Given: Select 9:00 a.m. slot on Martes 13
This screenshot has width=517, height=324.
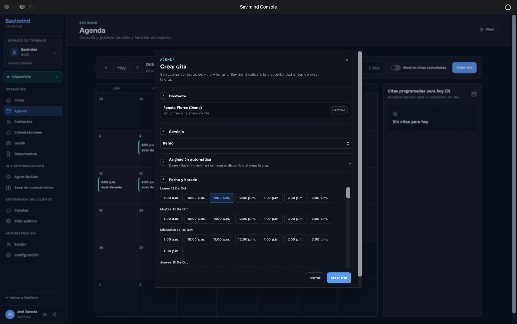Looking at the screenshot, I should (171, 219).
